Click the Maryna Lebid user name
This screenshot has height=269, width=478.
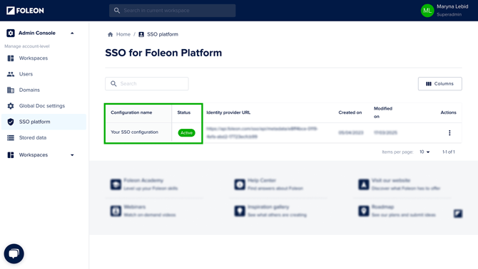(x=452, y=6)
